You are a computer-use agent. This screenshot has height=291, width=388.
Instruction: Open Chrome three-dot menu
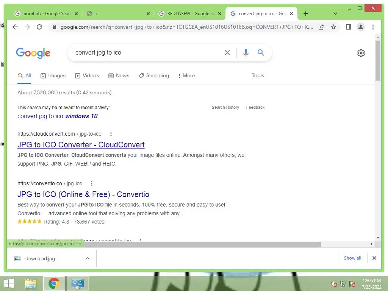click(x=373, y=27)
